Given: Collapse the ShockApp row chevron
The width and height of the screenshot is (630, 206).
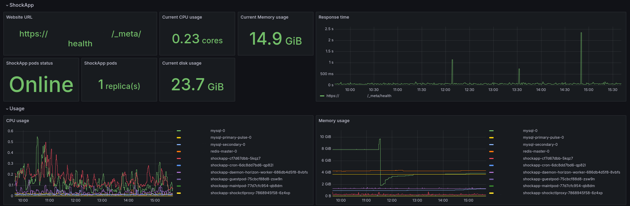Looking at the screenshot, I should point(7,5).
